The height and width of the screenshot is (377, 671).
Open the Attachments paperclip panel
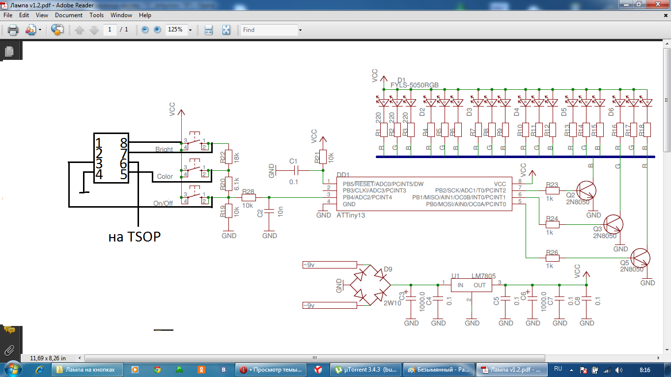click(9, 350)
